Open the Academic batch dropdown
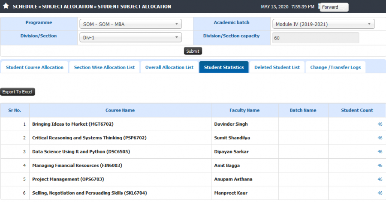The height and width of the screenshot is (202, 386). 323,24
